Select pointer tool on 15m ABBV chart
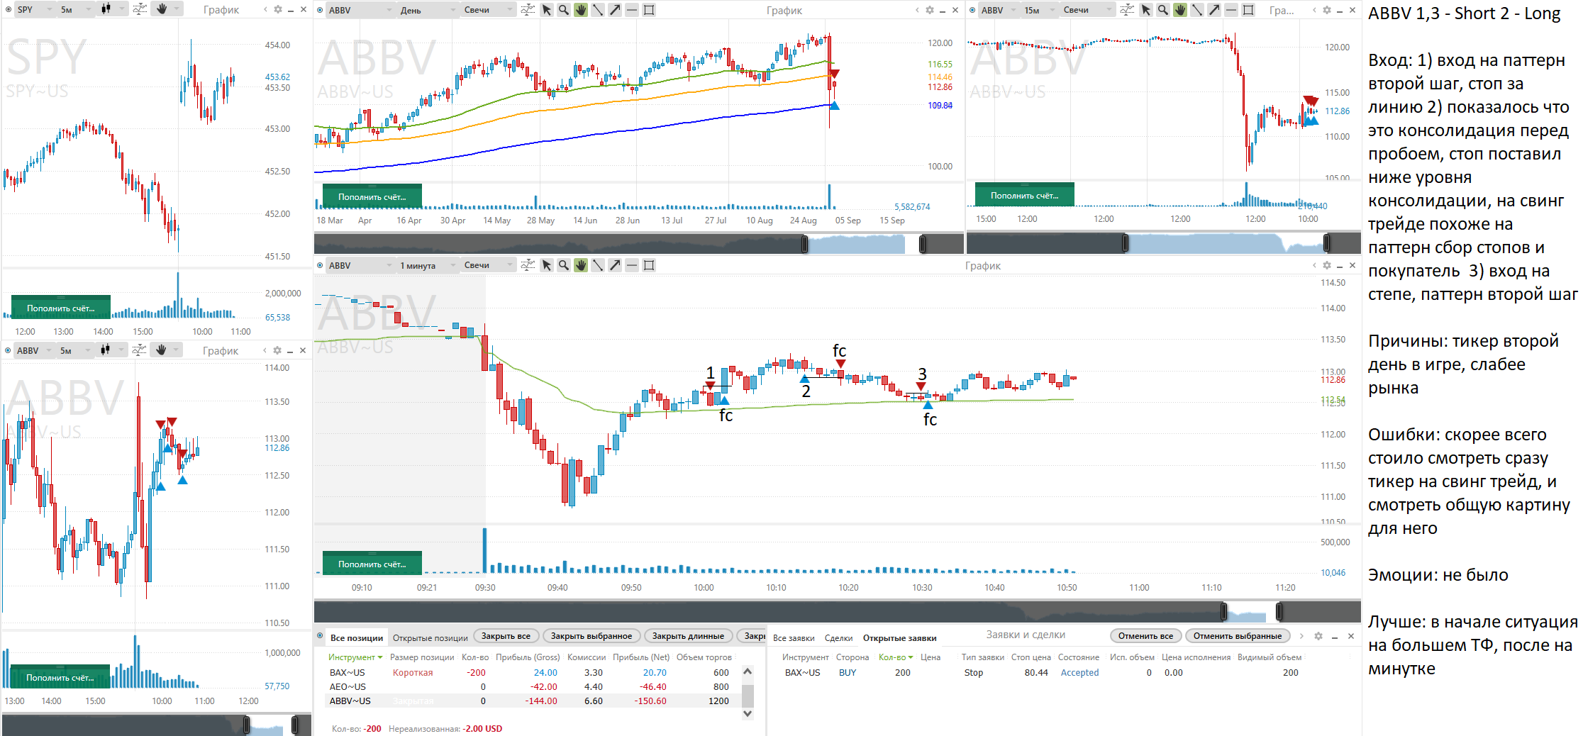The image size is (1583, 736). [1146, 10]
